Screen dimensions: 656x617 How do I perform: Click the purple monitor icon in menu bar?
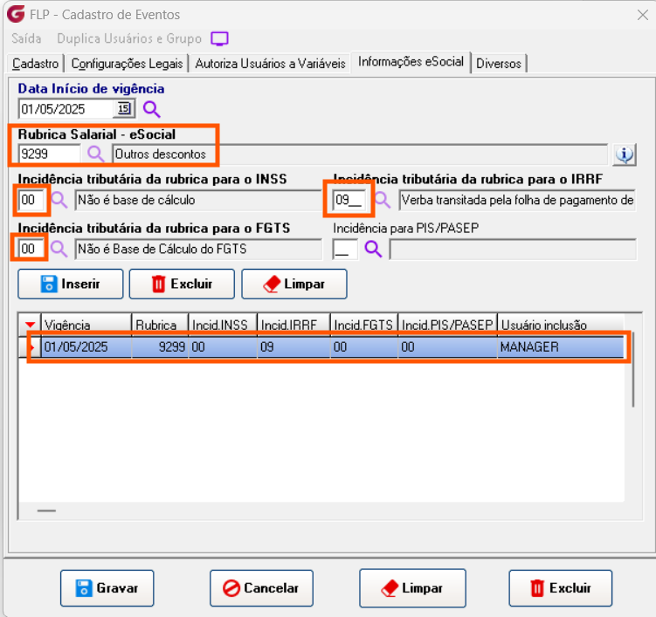(219, 39)
